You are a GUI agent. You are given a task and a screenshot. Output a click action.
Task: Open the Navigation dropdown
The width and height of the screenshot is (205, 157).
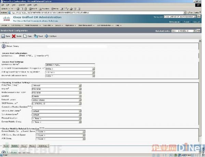click(180, 17)
